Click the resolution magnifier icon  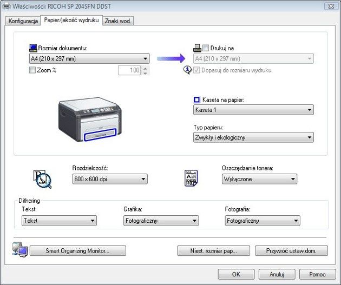pos(42,179)
